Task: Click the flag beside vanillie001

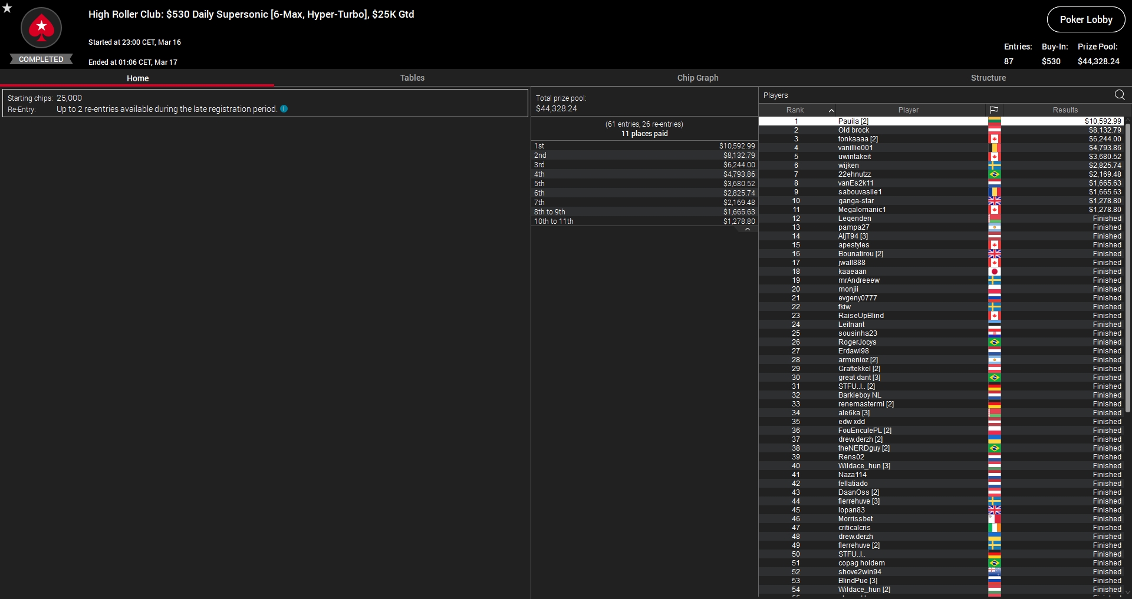Action: coord(995,148)
